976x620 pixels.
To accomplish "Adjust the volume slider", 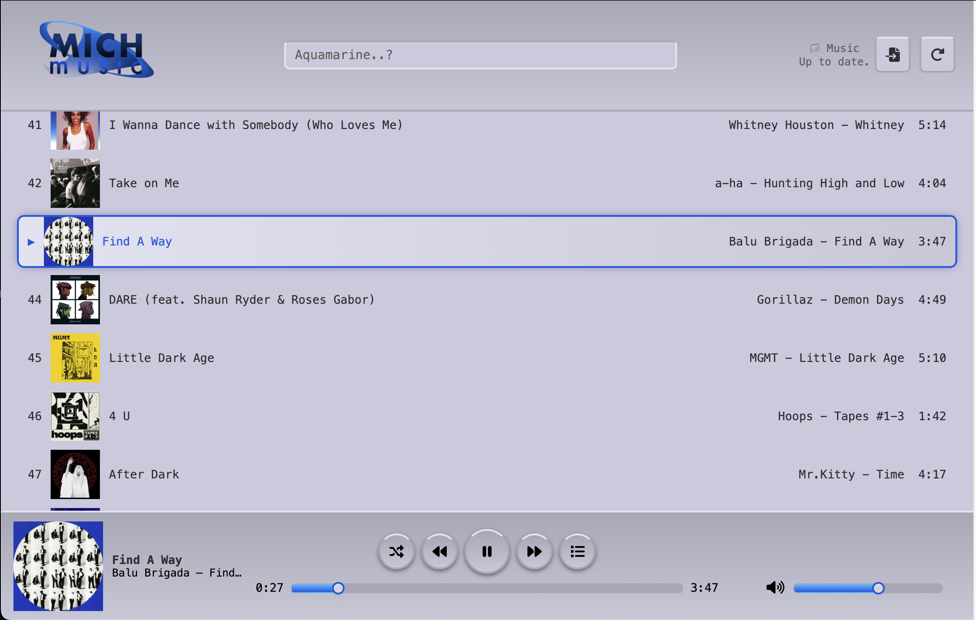I will (x=868, y=588).
